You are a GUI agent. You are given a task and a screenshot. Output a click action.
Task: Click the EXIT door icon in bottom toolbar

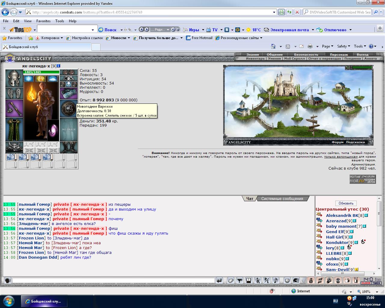tap(356, 280)
